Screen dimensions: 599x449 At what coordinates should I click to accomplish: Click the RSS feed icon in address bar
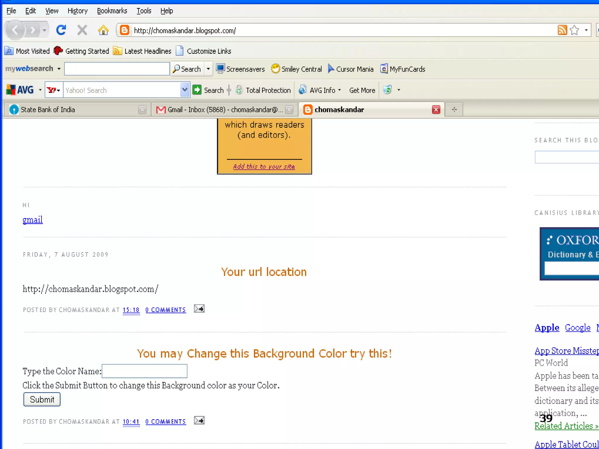562,30
